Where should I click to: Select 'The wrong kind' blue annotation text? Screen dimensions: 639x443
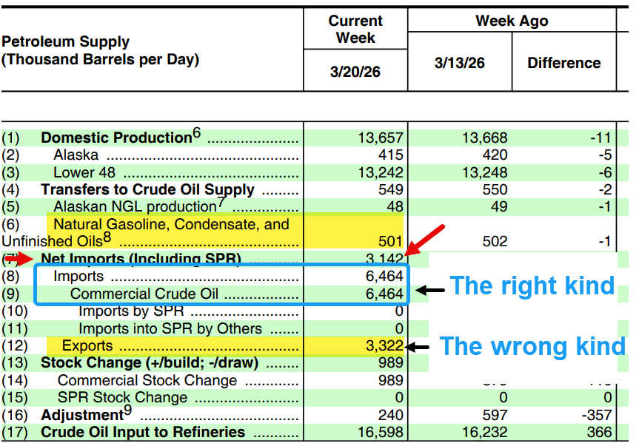pos(532,345)
